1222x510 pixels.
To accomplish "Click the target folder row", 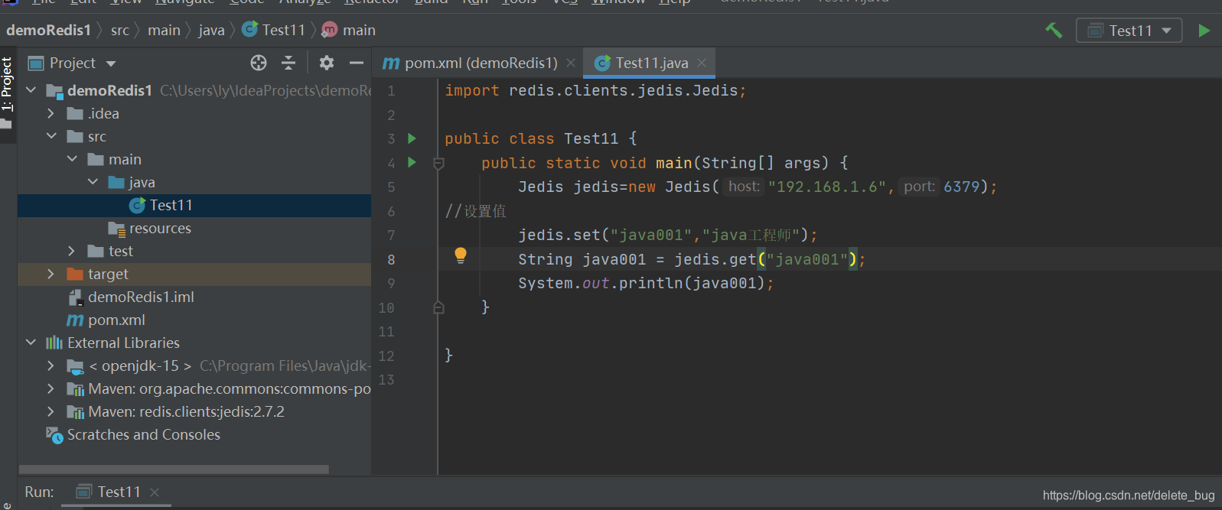I will (x=194, y=274).
